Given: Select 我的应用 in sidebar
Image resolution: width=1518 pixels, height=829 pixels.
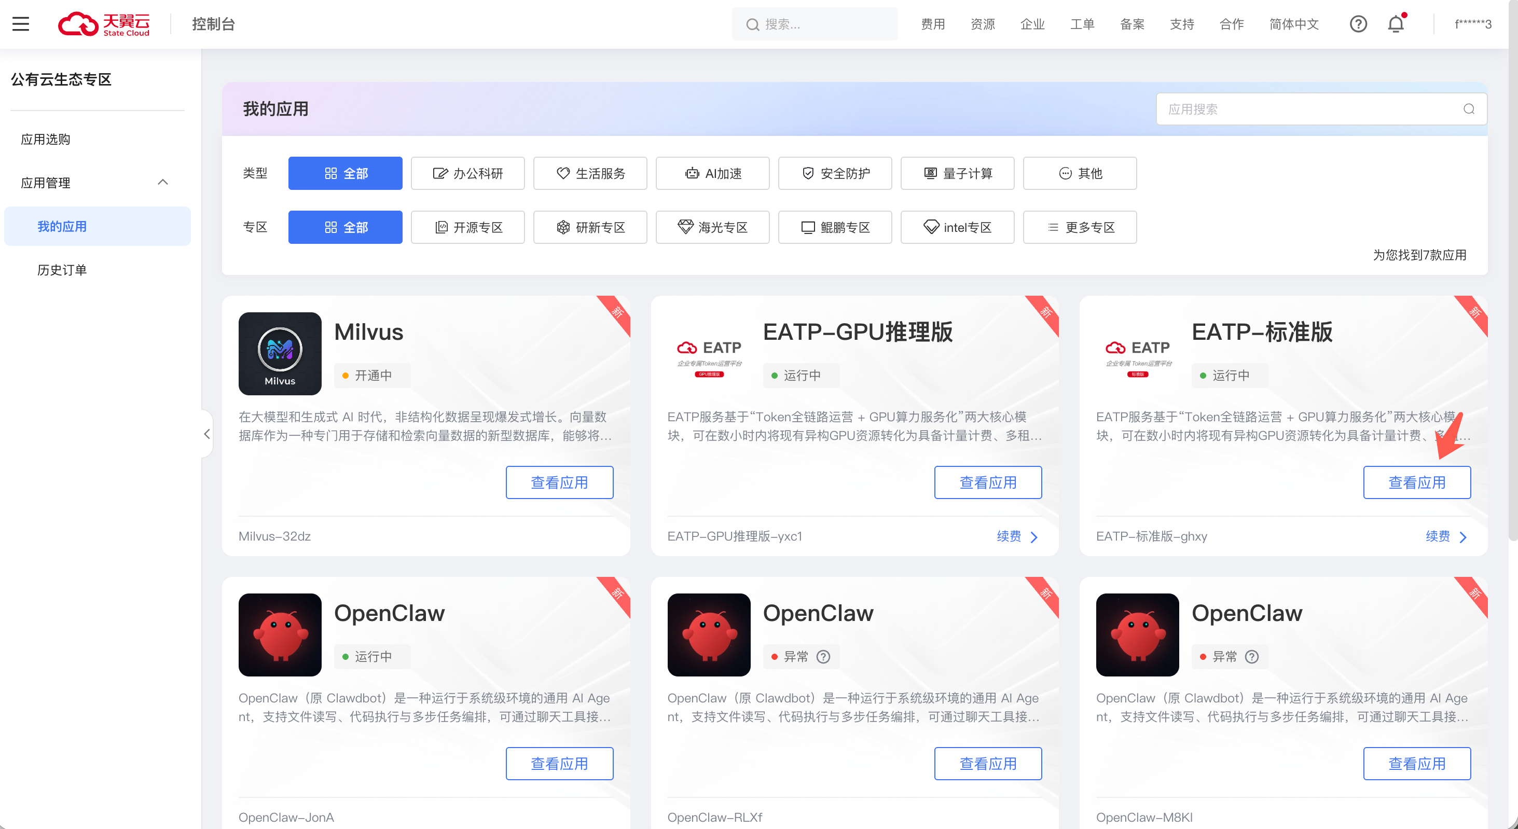Looking at the screenshot, I should coord(97,226).
